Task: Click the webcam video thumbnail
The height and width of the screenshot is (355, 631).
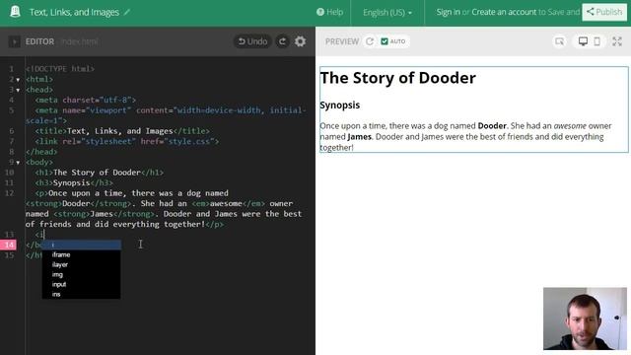Action: [x=585, y=319]
